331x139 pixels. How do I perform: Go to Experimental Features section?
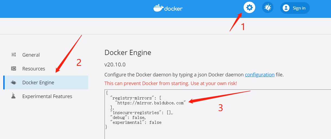click(47, 96)
